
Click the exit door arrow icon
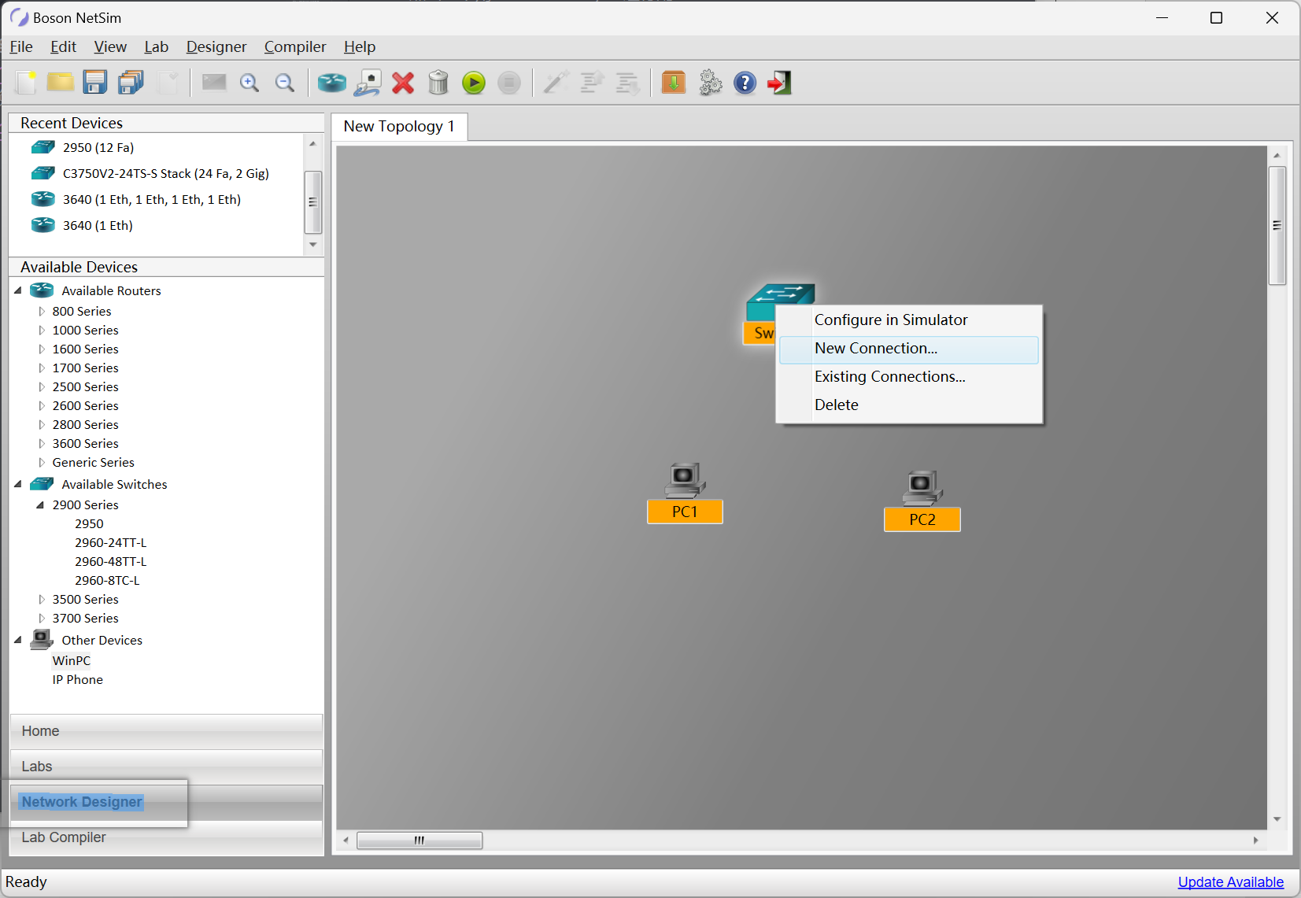[779, 83]
